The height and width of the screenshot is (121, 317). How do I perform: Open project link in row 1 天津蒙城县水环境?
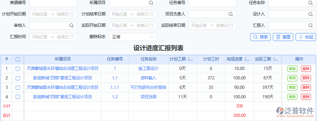point(63,69)
